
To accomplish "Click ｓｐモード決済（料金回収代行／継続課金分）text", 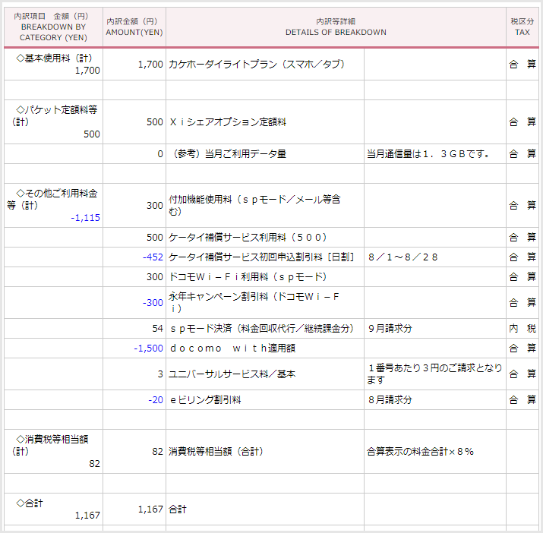I will 261,328.
